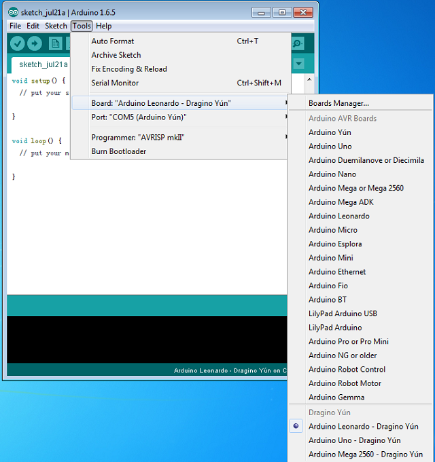Close the open Tools menu
The width and height of the screenshot is (435, 462).
pos(82,26)
